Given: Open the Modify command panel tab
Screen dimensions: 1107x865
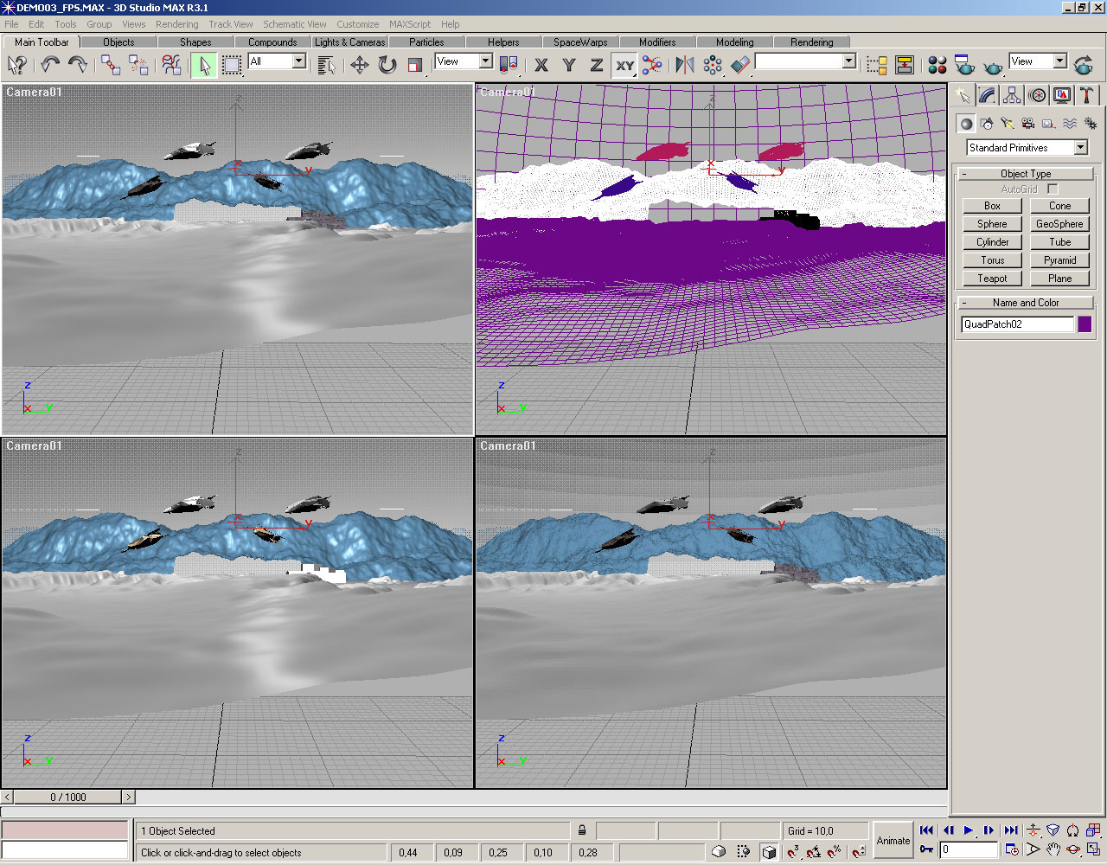Looking at the screenshot, I should 987,96.
